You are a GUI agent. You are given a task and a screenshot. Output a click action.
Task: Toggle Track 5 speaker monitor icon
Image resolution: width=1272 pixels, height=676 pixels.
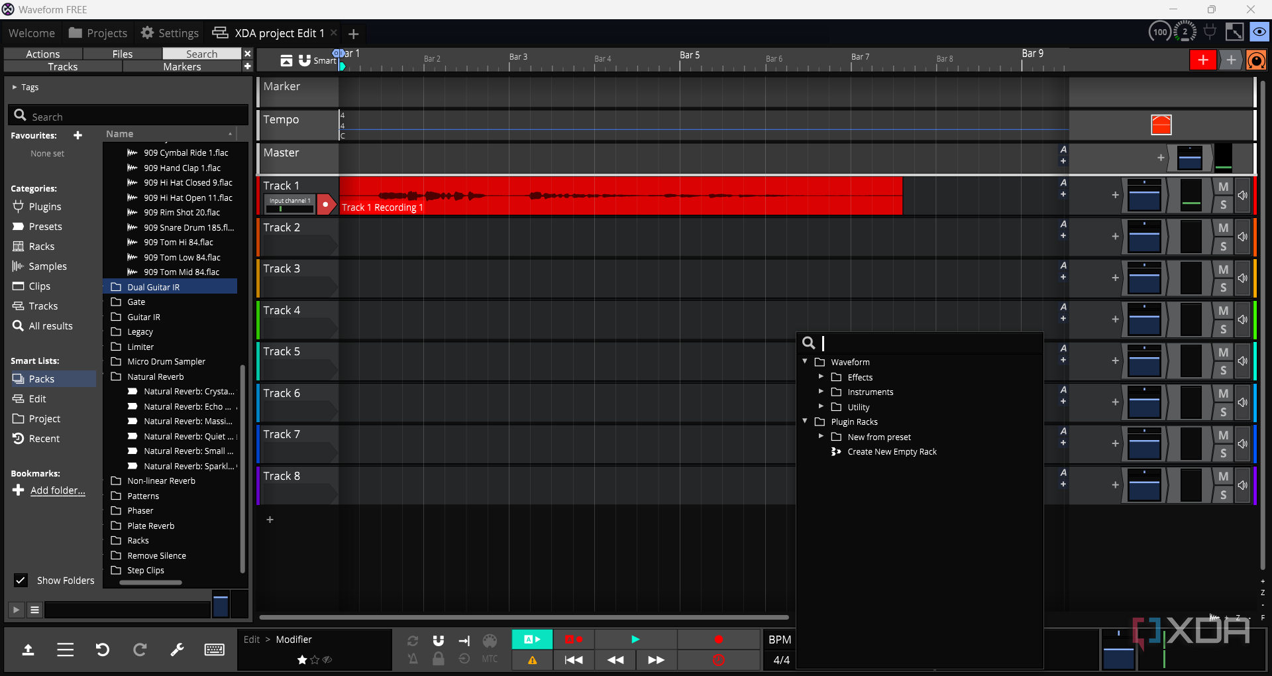[x=1242, y=361]
